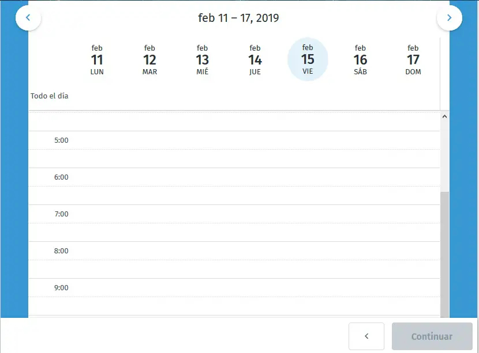
Task: Click the back chevron button beside Continuar
Action: coord(366,336)
